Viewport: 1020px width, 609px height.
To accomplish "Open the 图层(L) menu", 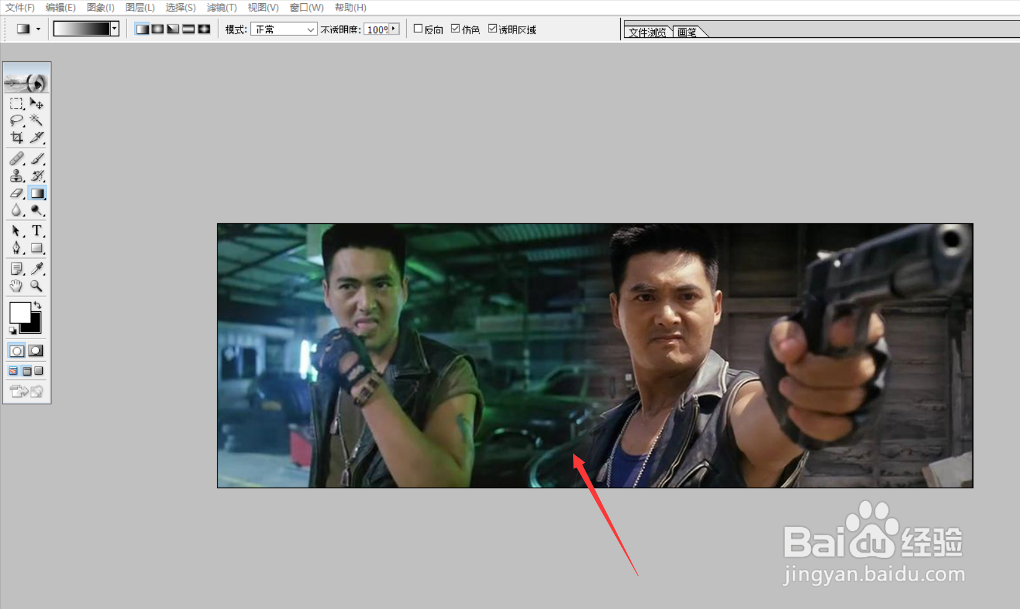I will [140, 7].
